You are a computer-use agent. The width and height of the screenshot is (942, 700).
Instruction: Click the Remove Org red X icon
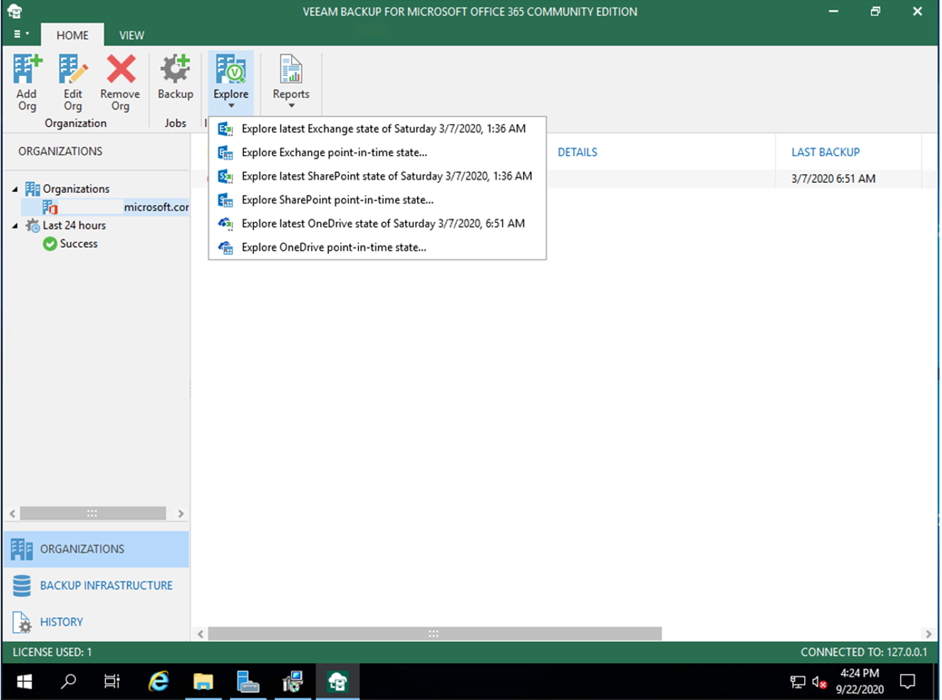(x=120, y=69)
